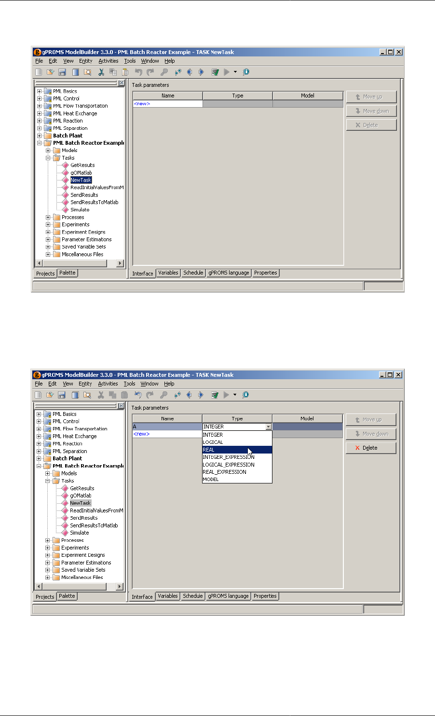
Task: Click the info icon in the lower window toolbar
Action: pyautogui.click(x=245, y=395)
